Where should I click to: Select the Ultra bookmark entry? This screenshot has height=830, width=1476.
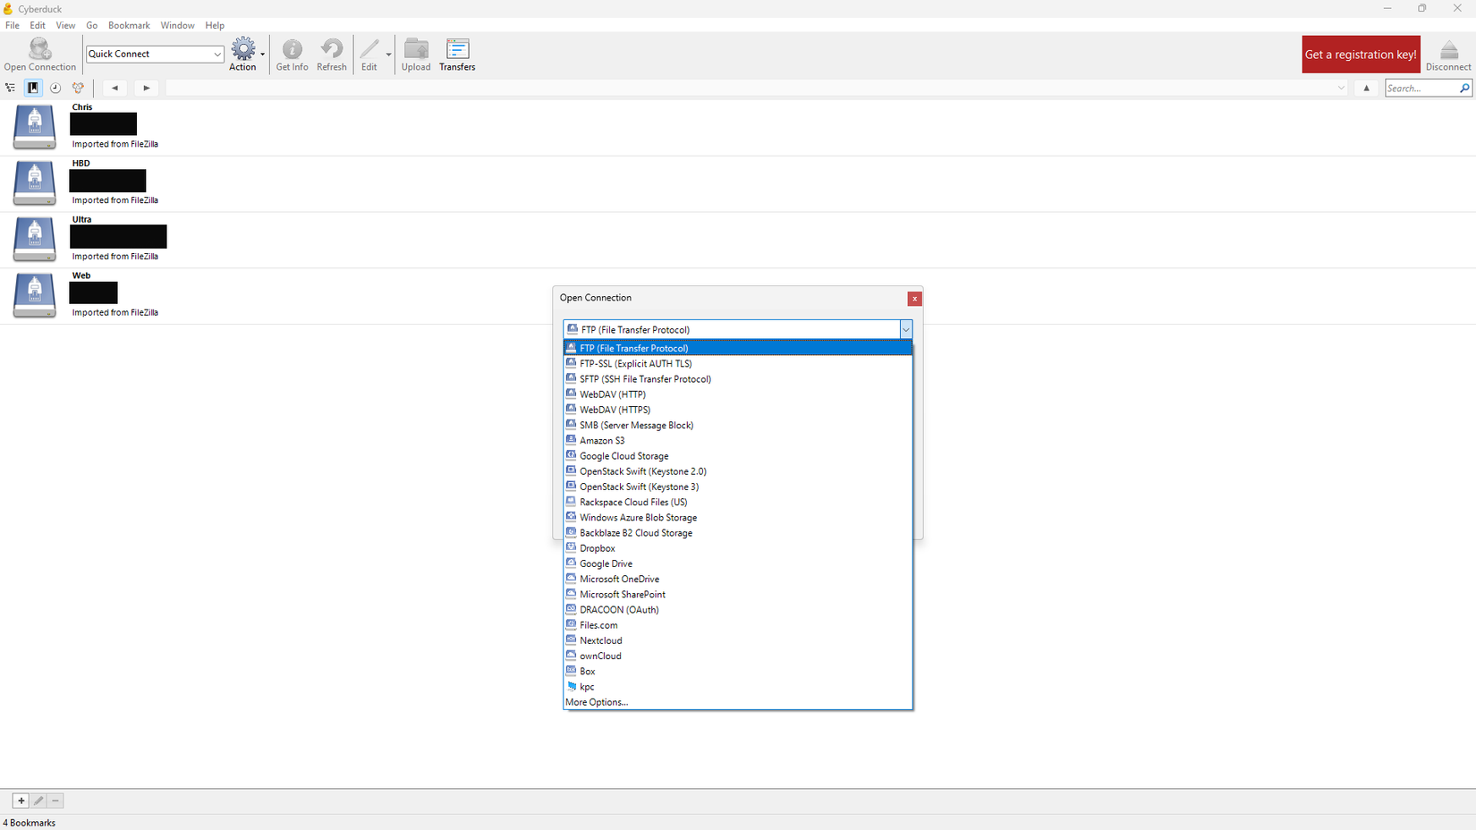738,240
